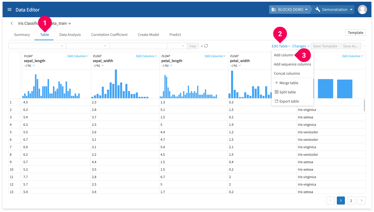374x212 pixels.
Task: Go to page 2
Action: 351,201
